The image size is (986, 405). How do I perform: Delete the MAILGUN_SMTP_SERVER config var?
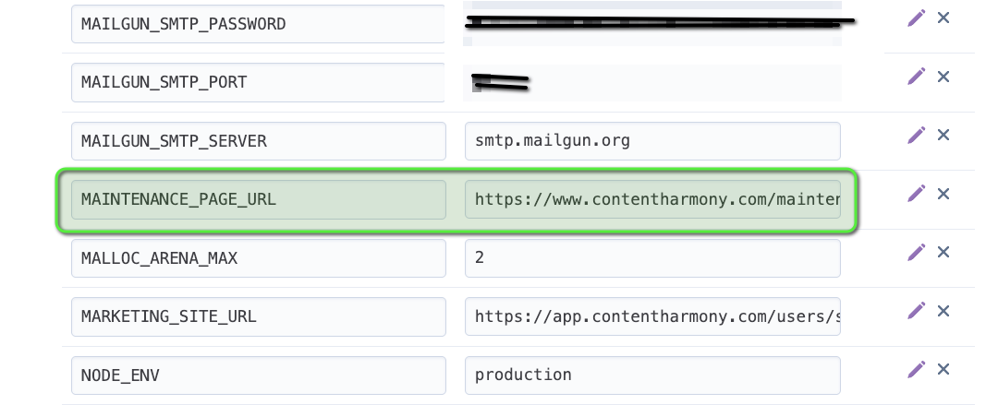(943, 135)
